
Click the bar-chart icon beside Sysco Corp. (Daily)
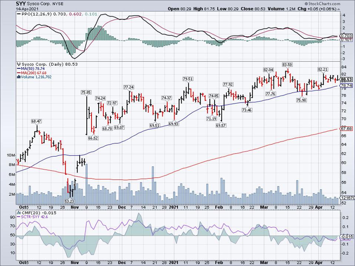pos(19,64)
